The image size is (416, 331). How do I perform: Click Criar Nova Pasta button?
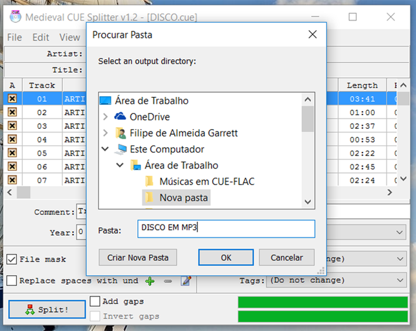(138, 257)
